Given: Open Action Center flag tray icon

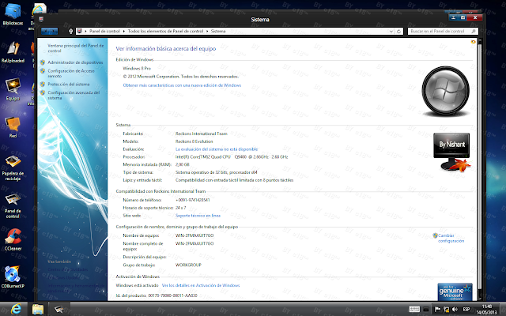Looking at the screenshot, I should (x=437, y=310).
